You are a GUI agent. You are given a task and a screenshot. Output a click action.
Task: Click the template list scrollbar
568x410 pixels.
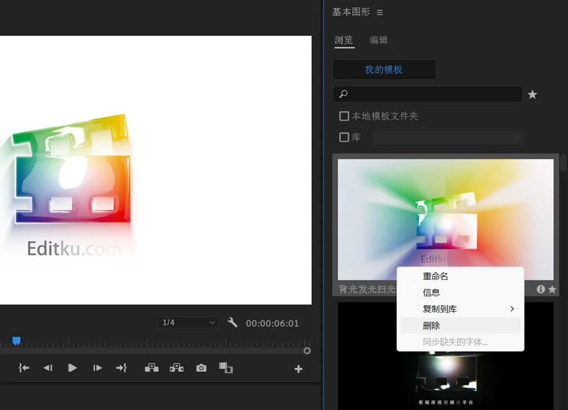pos(563,163)
